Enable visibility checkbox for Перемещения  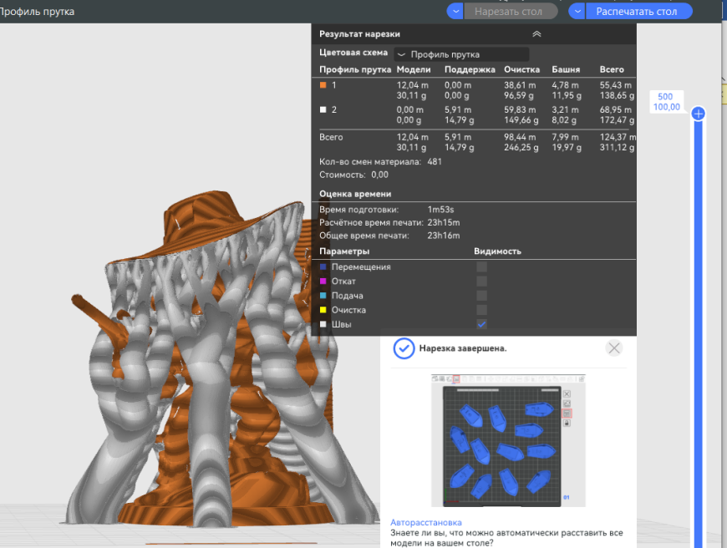[480, 266]
